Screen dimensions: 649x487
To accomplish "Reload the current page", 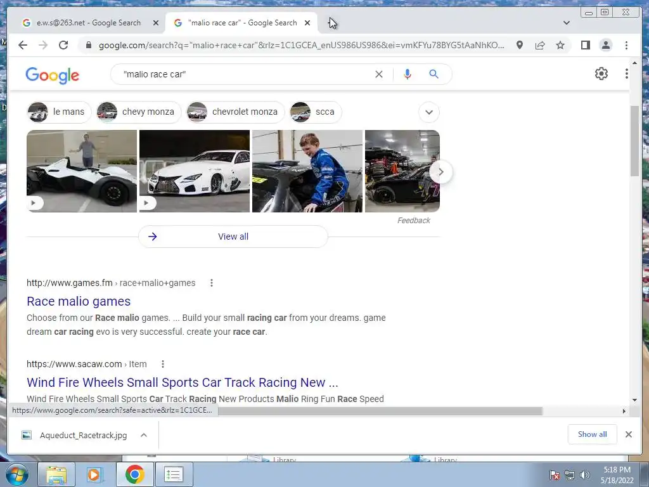I will 63,45.
